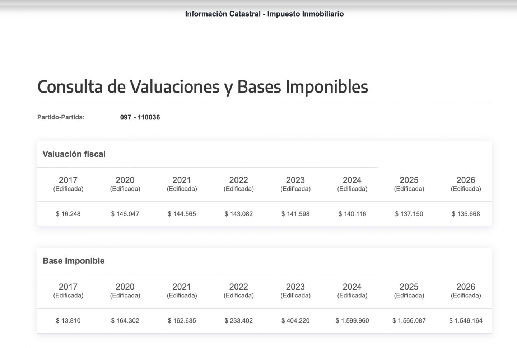Select the $ 135.668 valuation for 2026
The image size is (517, 348).
(x=466, y=214)
